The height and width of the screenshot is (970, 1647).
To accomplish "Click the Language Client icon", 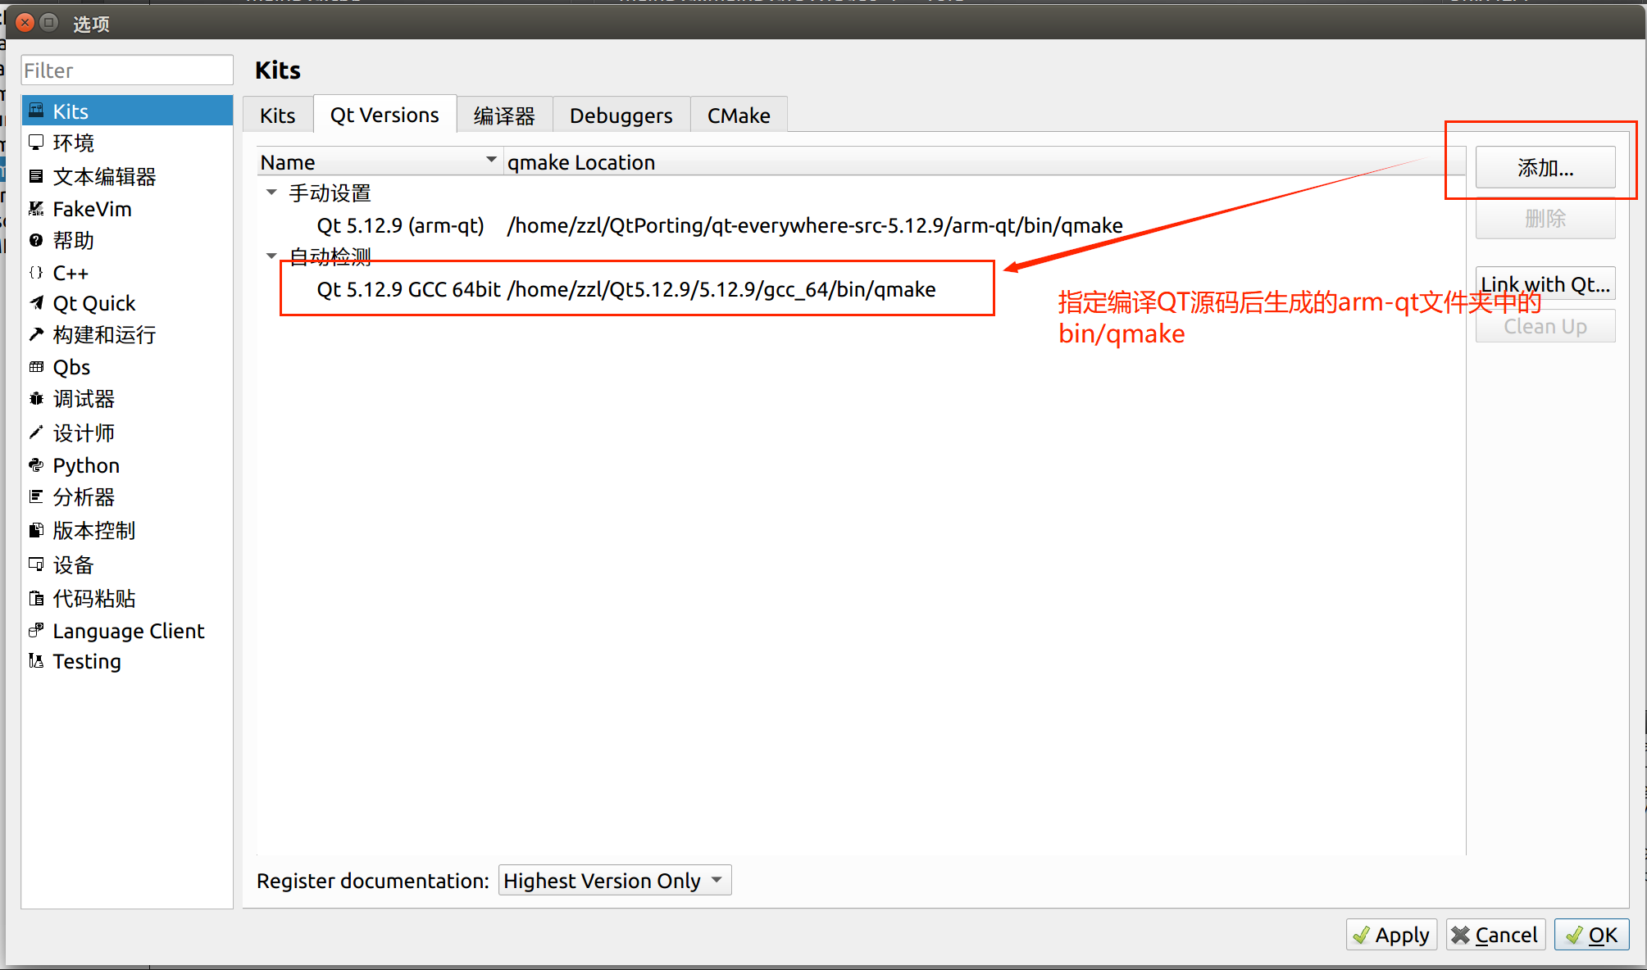I will 36,631.
